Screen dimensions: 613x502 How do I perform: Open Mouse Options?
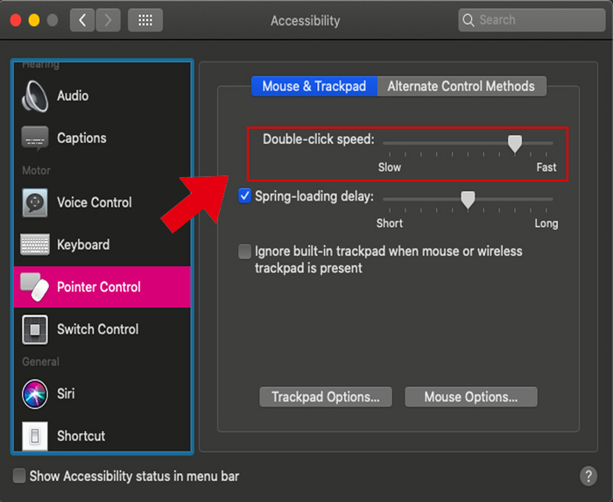click(x=471, y=397)
